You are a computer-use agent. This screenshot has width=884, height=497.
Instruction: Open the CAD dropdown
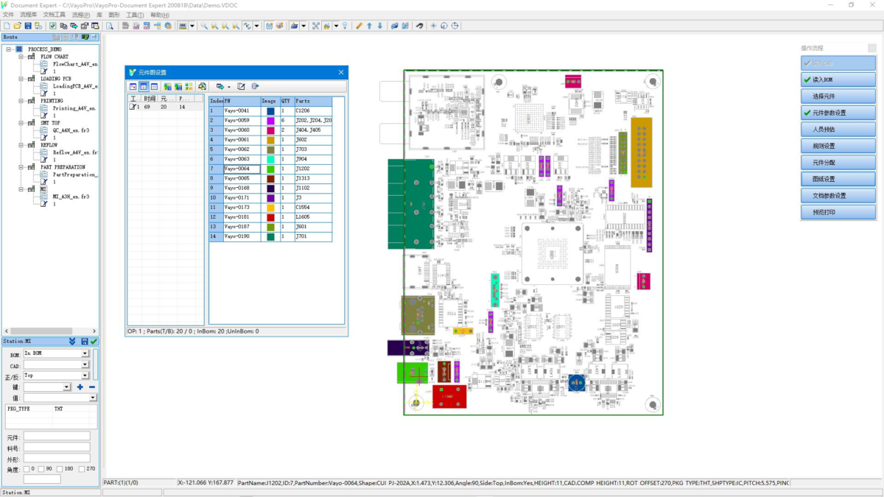[85, 364]
